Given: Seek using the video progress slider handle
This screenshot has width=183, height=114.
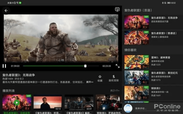Looking at the screenshot, I should pos(85,66).
